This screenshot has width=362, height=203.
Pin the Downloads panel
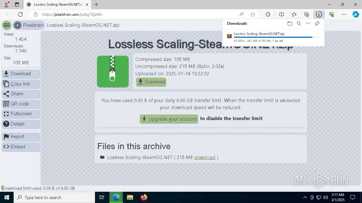[x=317, y=23]
